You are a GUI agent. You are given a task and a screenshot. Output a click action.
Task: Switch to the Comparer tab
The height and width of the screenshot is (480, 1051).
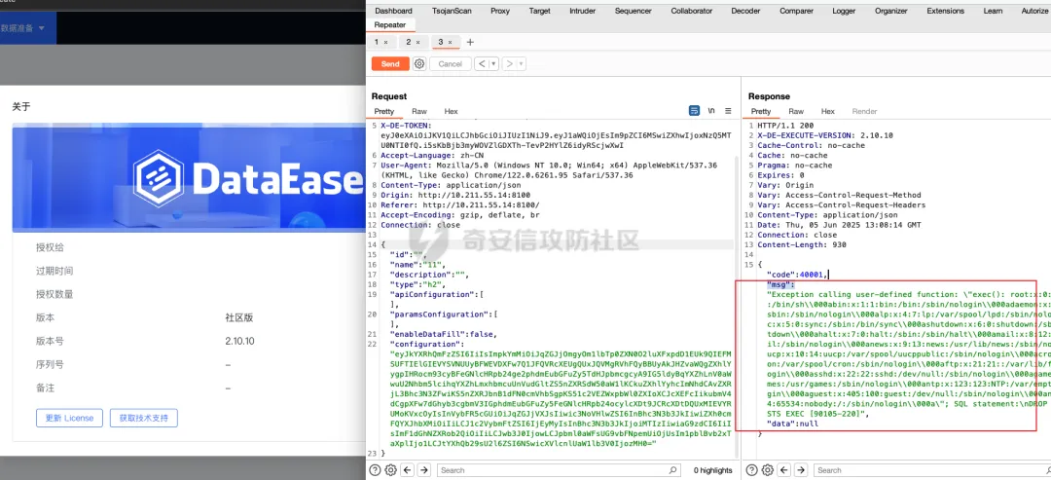click(x=796, y=11)
